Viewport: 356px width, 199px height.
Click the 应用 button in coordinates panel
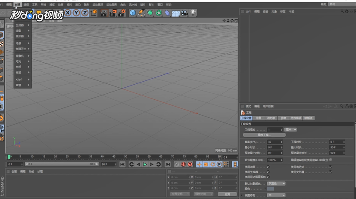pos(227,194)
